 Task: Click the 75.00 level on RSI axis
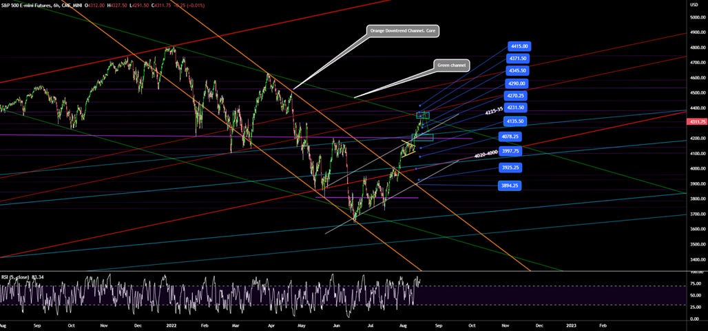coord(696,284)
